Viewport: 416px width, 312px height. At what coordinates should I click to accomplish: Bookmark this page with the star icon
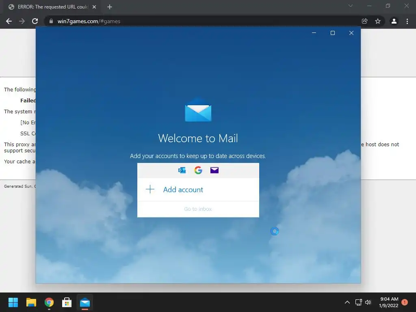tap(378, 21)
